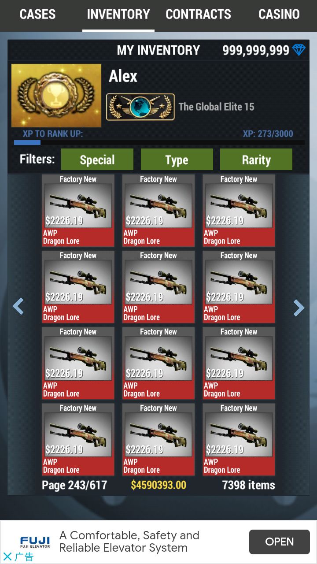
Task: Select middle AWP Dragon Lore in second row
Action: click(x=158, y=287)
